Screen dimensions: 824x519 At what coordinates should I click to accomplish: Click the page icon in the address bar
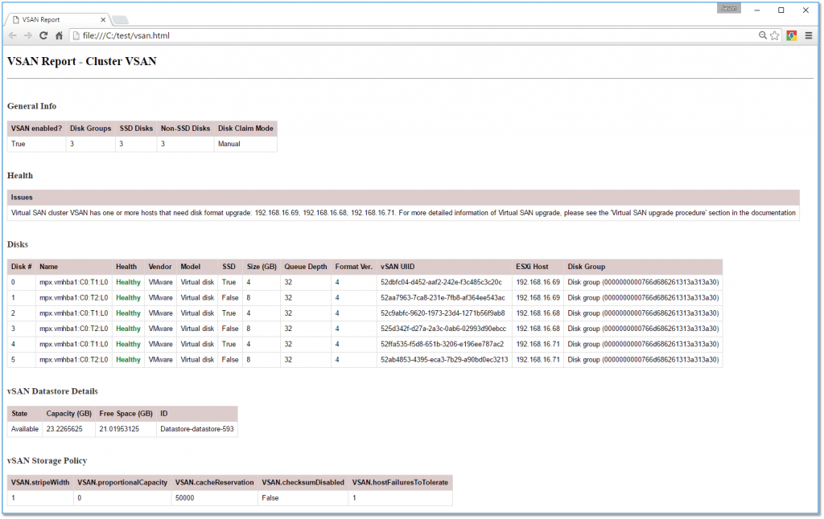coord(76,35)
